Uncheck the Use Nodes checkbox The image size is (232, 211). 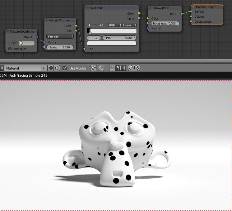[65, 68]
